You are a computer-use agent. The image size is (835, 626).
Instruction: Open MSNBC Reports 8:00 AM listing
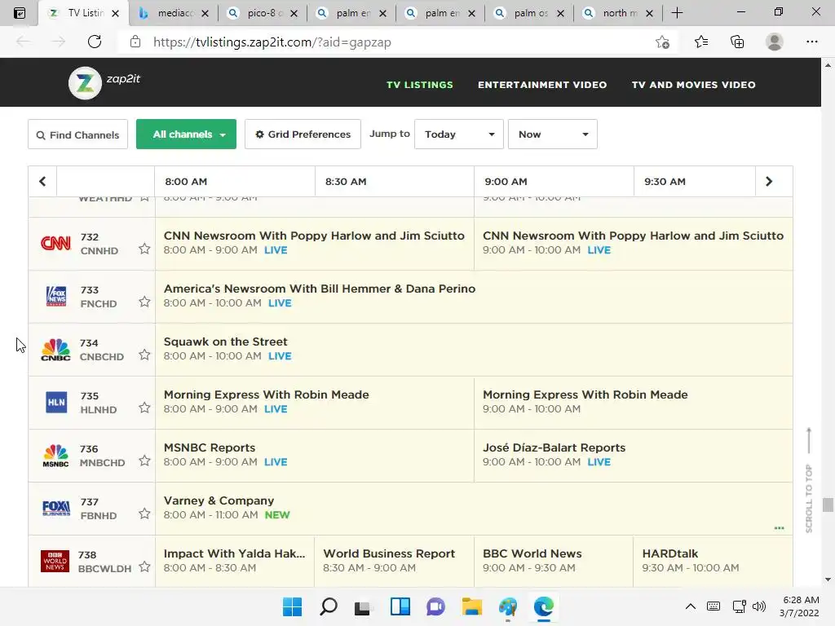click(x=314, y=455)
